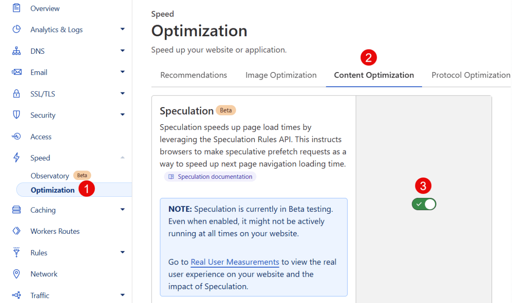The image size is (512, 303).
Task: Expand the DNS section arrow
Action: (x=122, y=50)
